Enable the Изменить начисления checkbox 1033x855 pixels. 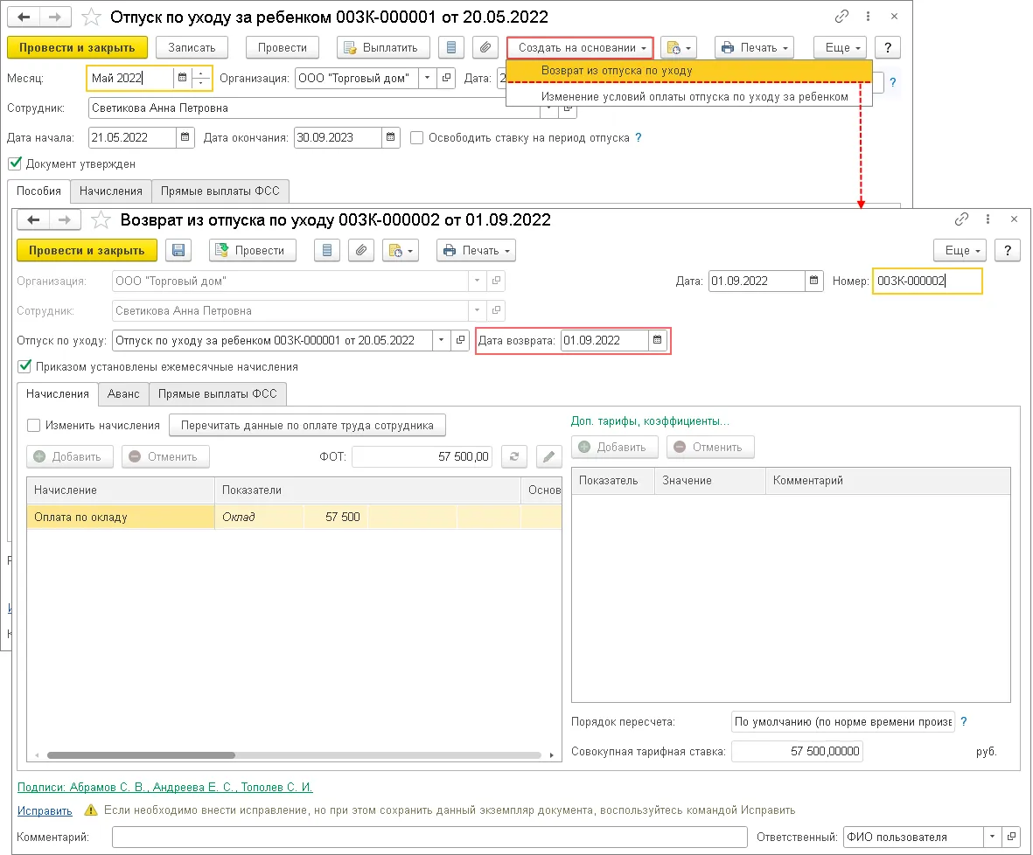[33, 426]
